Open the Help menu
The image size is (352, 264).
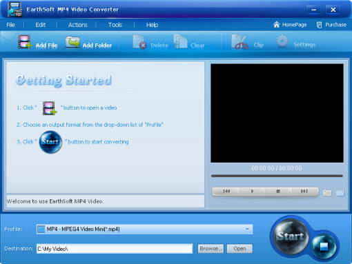152,25
